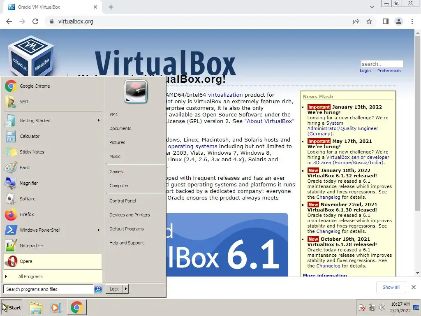Share this page icon in address bar
The width and height of the screenshot is (421, 316).
point(356,21)
